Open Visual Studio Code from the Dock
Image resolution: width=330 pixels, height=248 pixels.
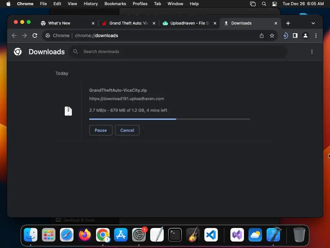211,235
